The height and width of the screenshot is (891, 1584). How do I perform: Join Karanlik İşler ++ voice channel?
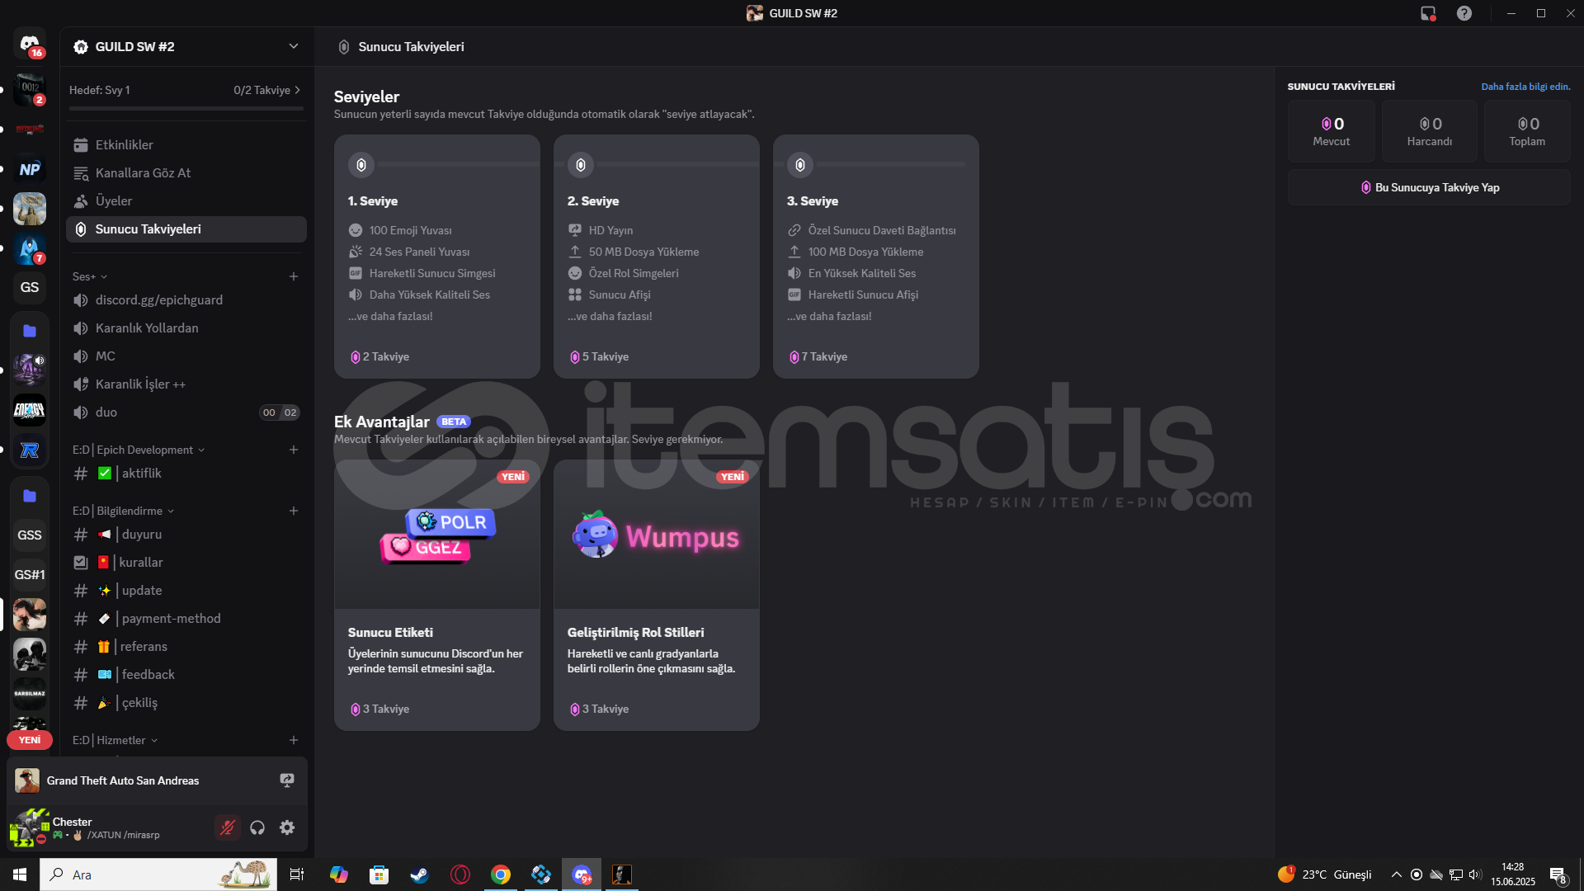point(186,384)
